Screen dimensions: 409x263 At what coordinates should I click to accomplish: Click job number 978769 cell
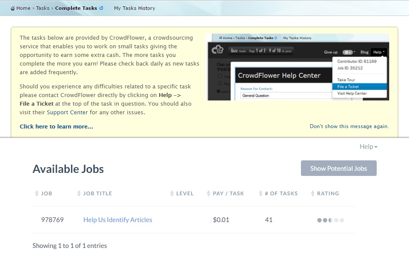(x=53, y=219)
